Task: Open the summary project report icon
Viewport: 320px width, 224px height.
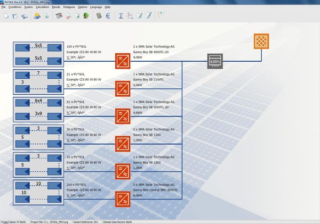Action: (139, 15)
